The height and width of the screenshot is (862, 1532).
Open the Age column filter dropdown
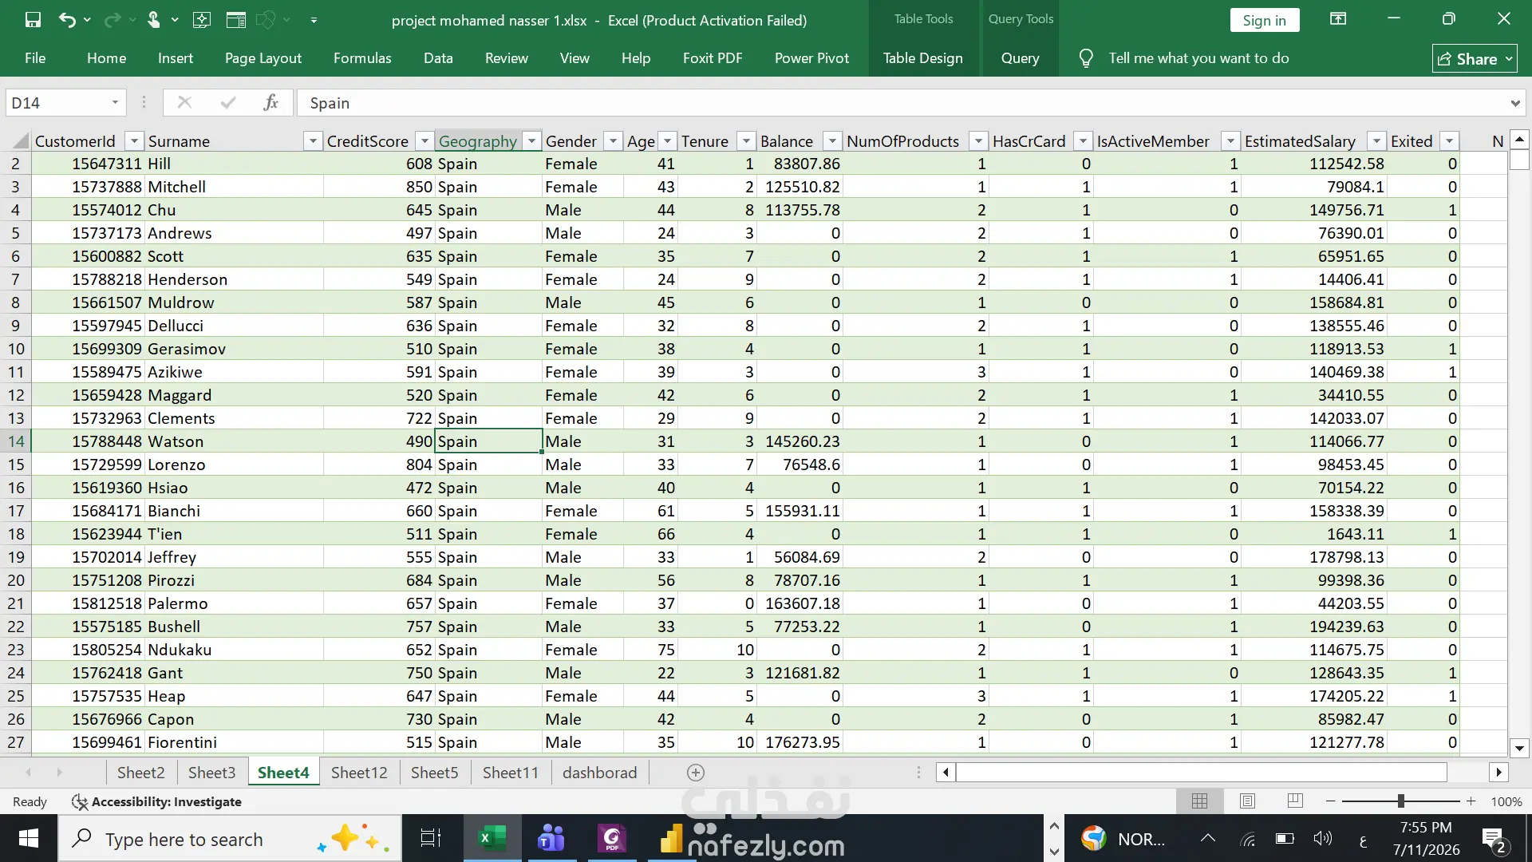coord(668,141)
